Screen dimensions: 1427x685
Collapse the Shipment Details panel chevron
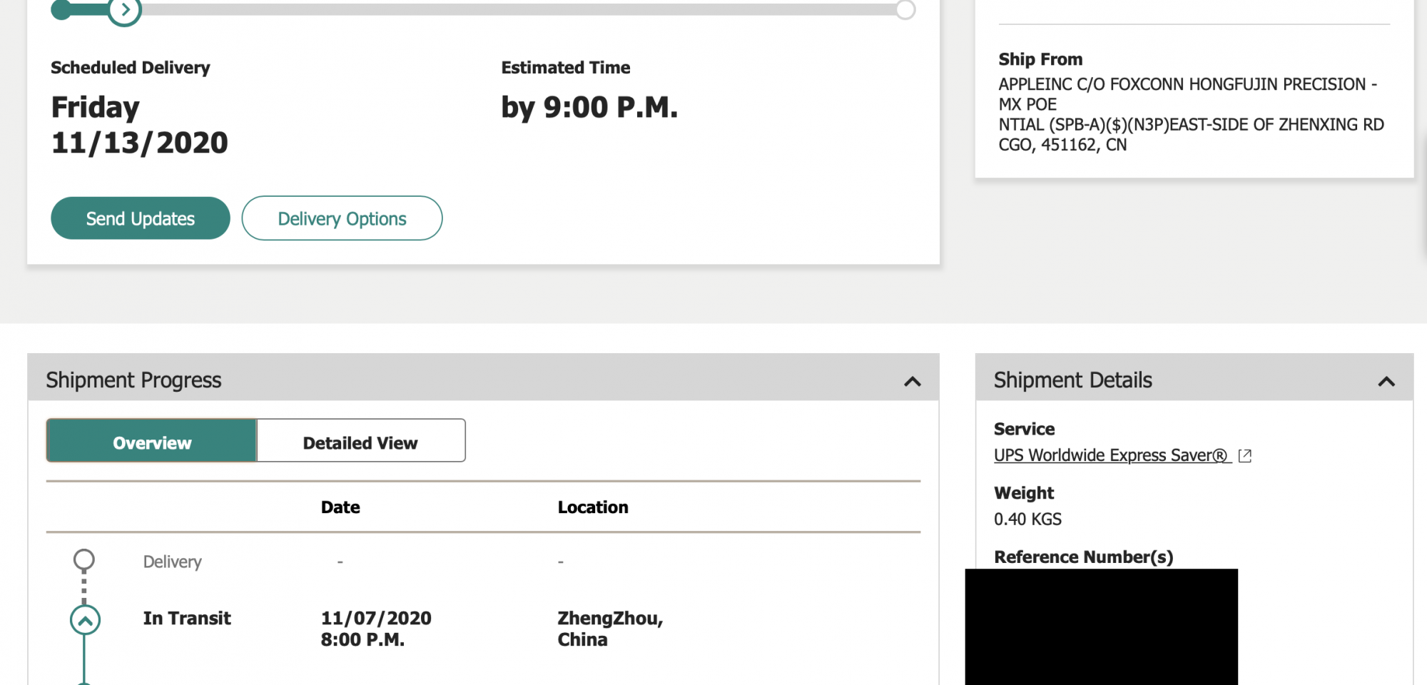pos(1386,381)
